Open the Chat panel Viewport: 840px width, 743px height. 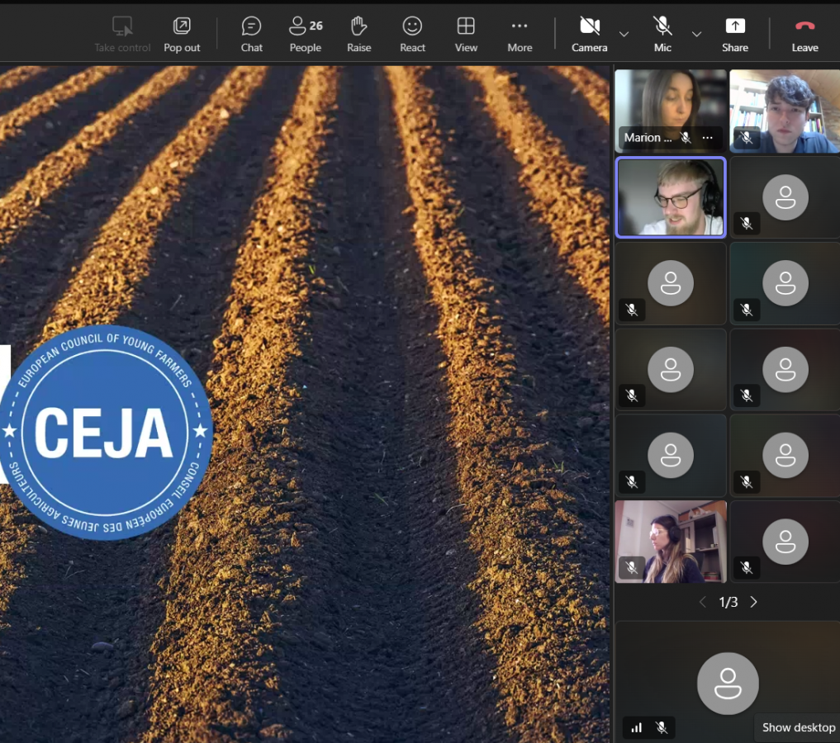tap(251, 34)
